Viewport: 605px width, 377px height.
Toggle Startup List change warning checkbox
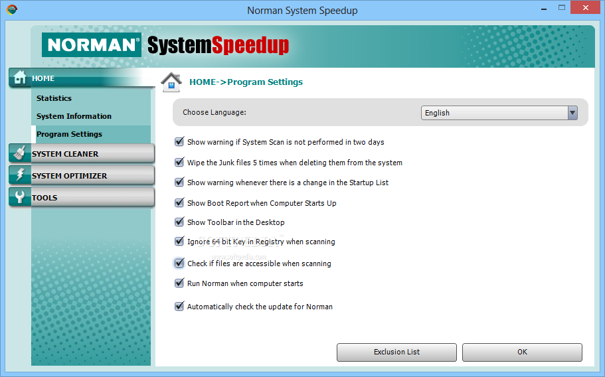click(x=179, y=182)
